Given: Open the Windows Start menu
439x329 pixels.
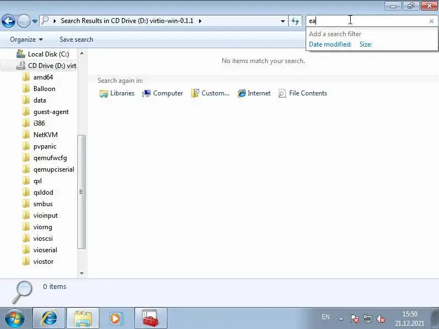Looking at the screenshot, I should (15, 318).
